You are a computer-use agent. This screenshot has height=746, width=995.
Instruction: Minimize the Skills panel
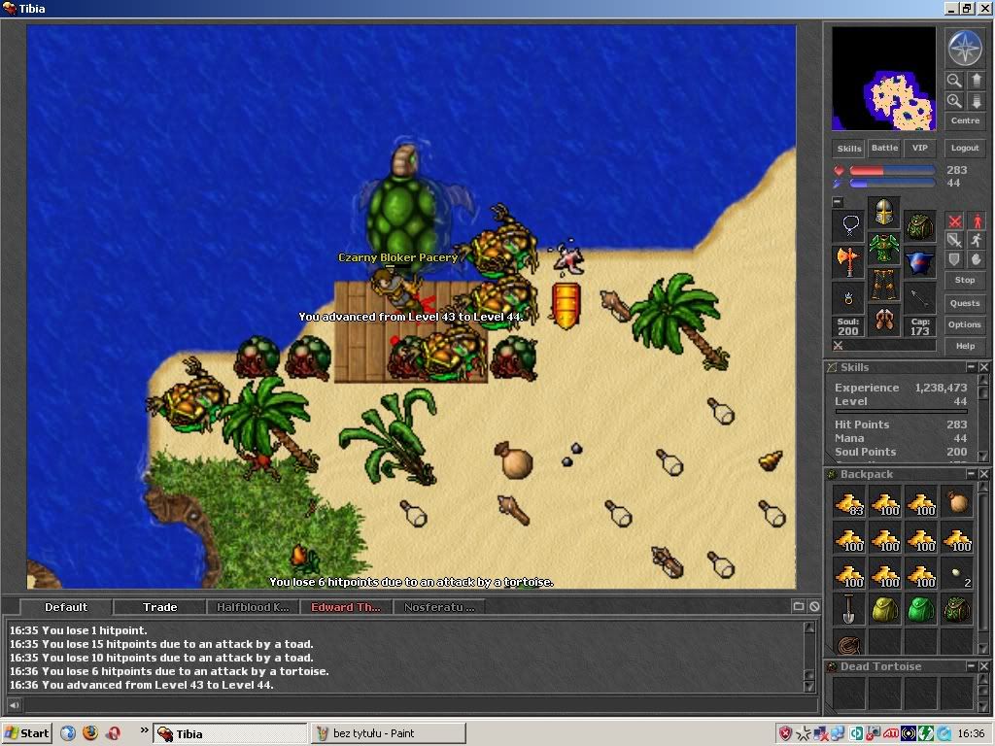click(x=971, y=367)
